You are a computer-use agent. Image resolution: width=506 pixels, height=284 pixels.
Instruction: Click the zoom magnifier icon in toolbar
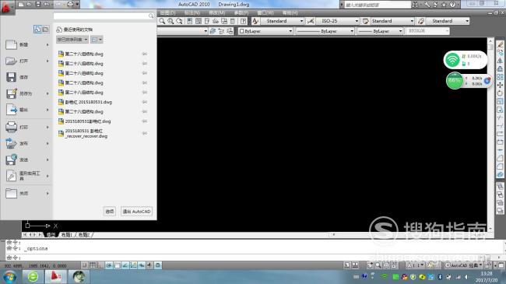[x=162, y=21]
